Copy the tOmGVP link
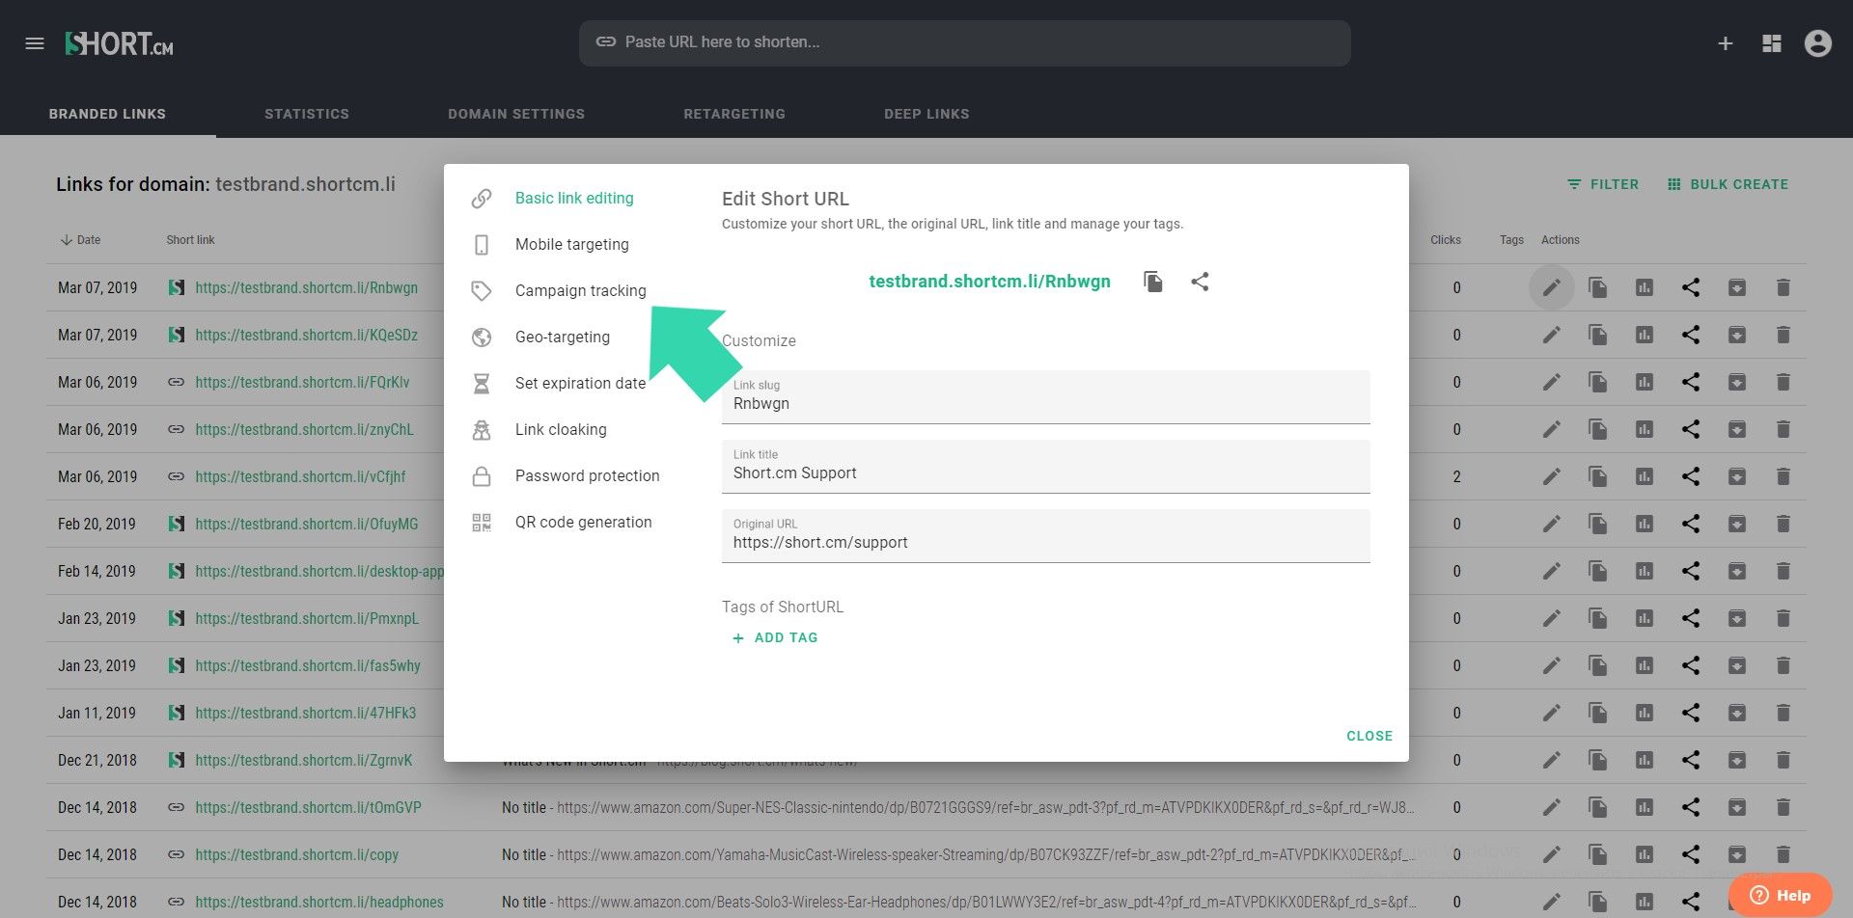 click(x=1598, y=807)
